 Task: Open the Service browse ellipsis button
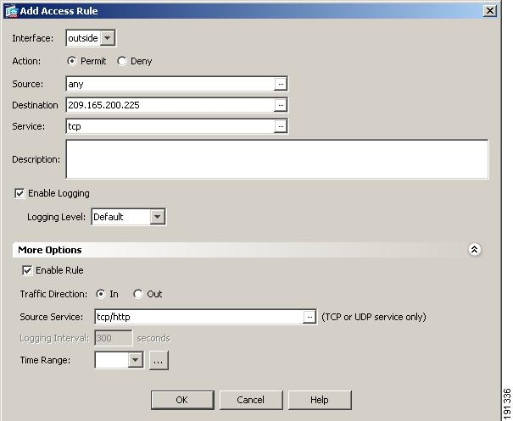(x=281, y=126)
